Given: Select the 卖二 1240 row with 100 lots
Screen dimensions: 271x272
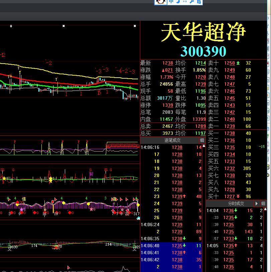Looking at the screenshot, I should coord(236,119).
